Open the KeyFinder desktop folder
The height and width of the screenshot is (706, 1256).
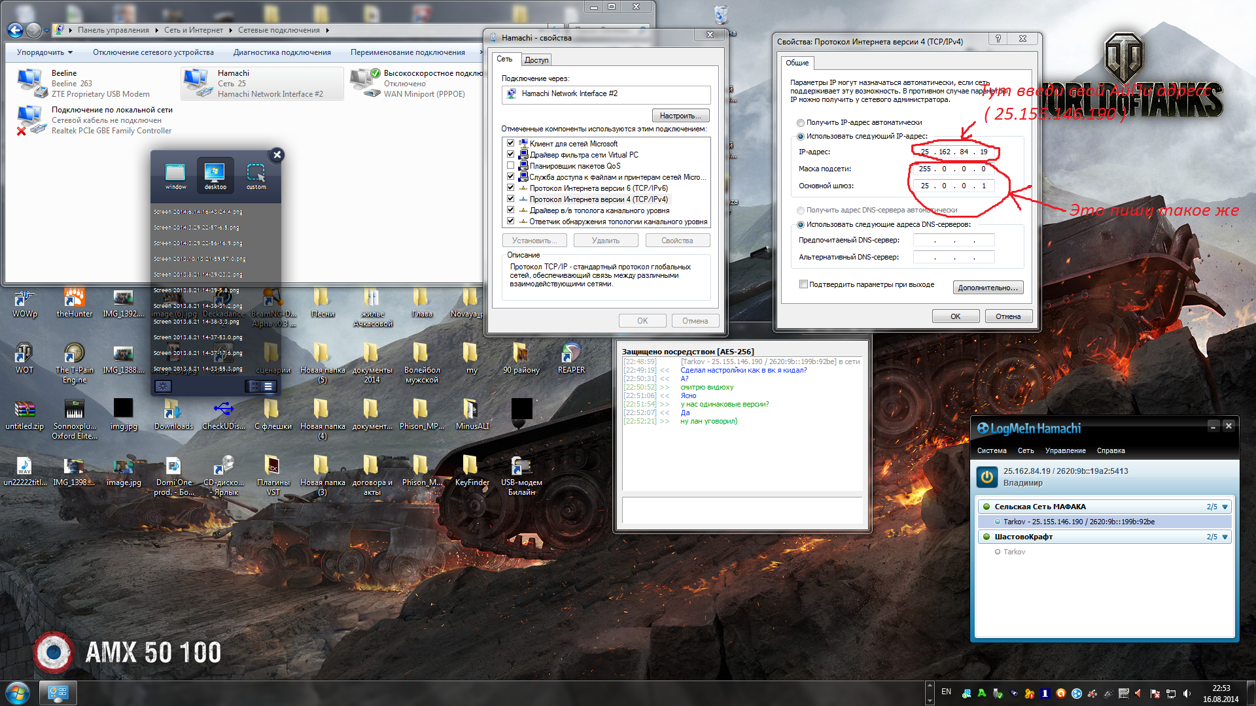click(472, 471)
